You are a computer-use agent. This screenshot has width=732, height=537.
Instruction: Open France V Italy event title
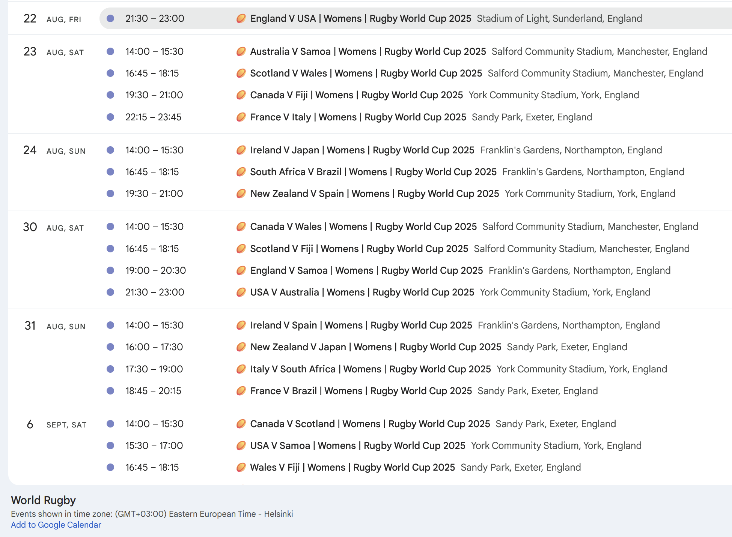(358, 117)
